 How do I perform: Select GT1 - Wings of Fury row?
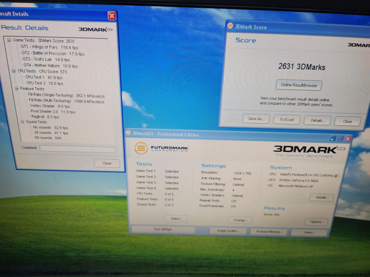49,47
